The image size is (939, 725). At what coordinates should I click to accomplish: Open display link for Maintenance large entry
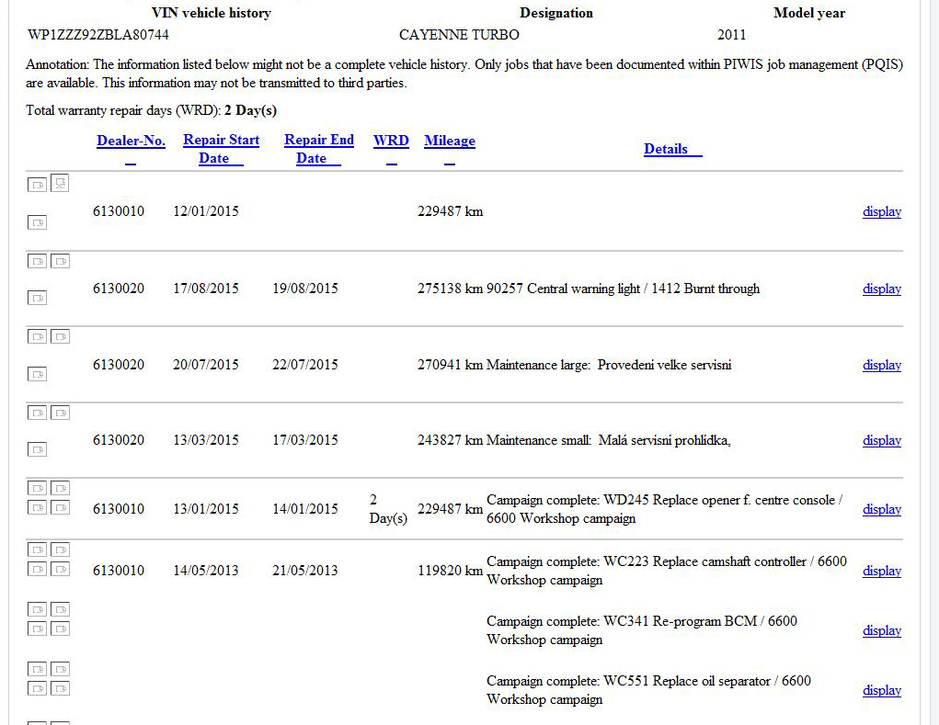(881, 365)
